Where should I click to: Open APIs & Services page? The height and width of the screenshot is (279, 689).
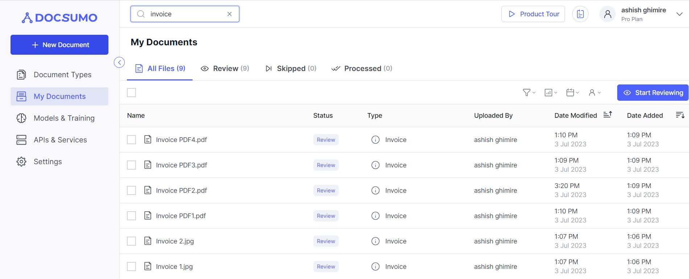point(60,140)
